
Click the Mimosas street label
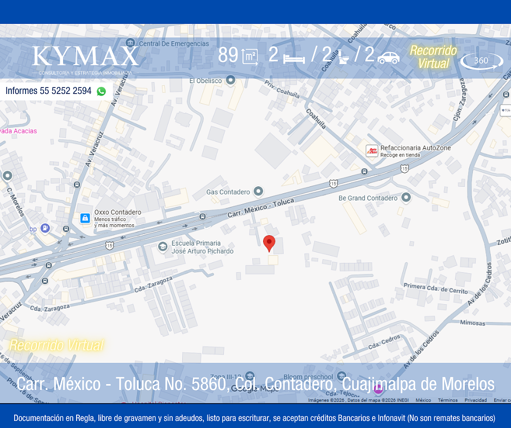tap(472, 323)
